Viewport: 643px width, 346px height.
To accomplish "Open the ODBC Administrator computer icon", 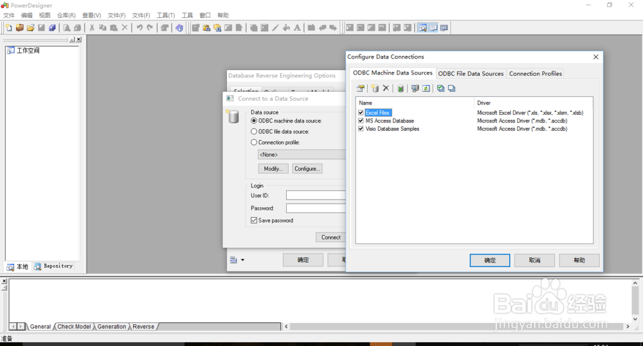I will tap(415, 89).
